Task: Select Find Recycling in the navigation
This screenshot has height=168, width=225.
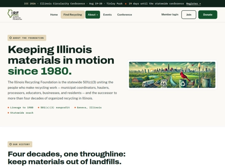Action: tap(73, 15)
